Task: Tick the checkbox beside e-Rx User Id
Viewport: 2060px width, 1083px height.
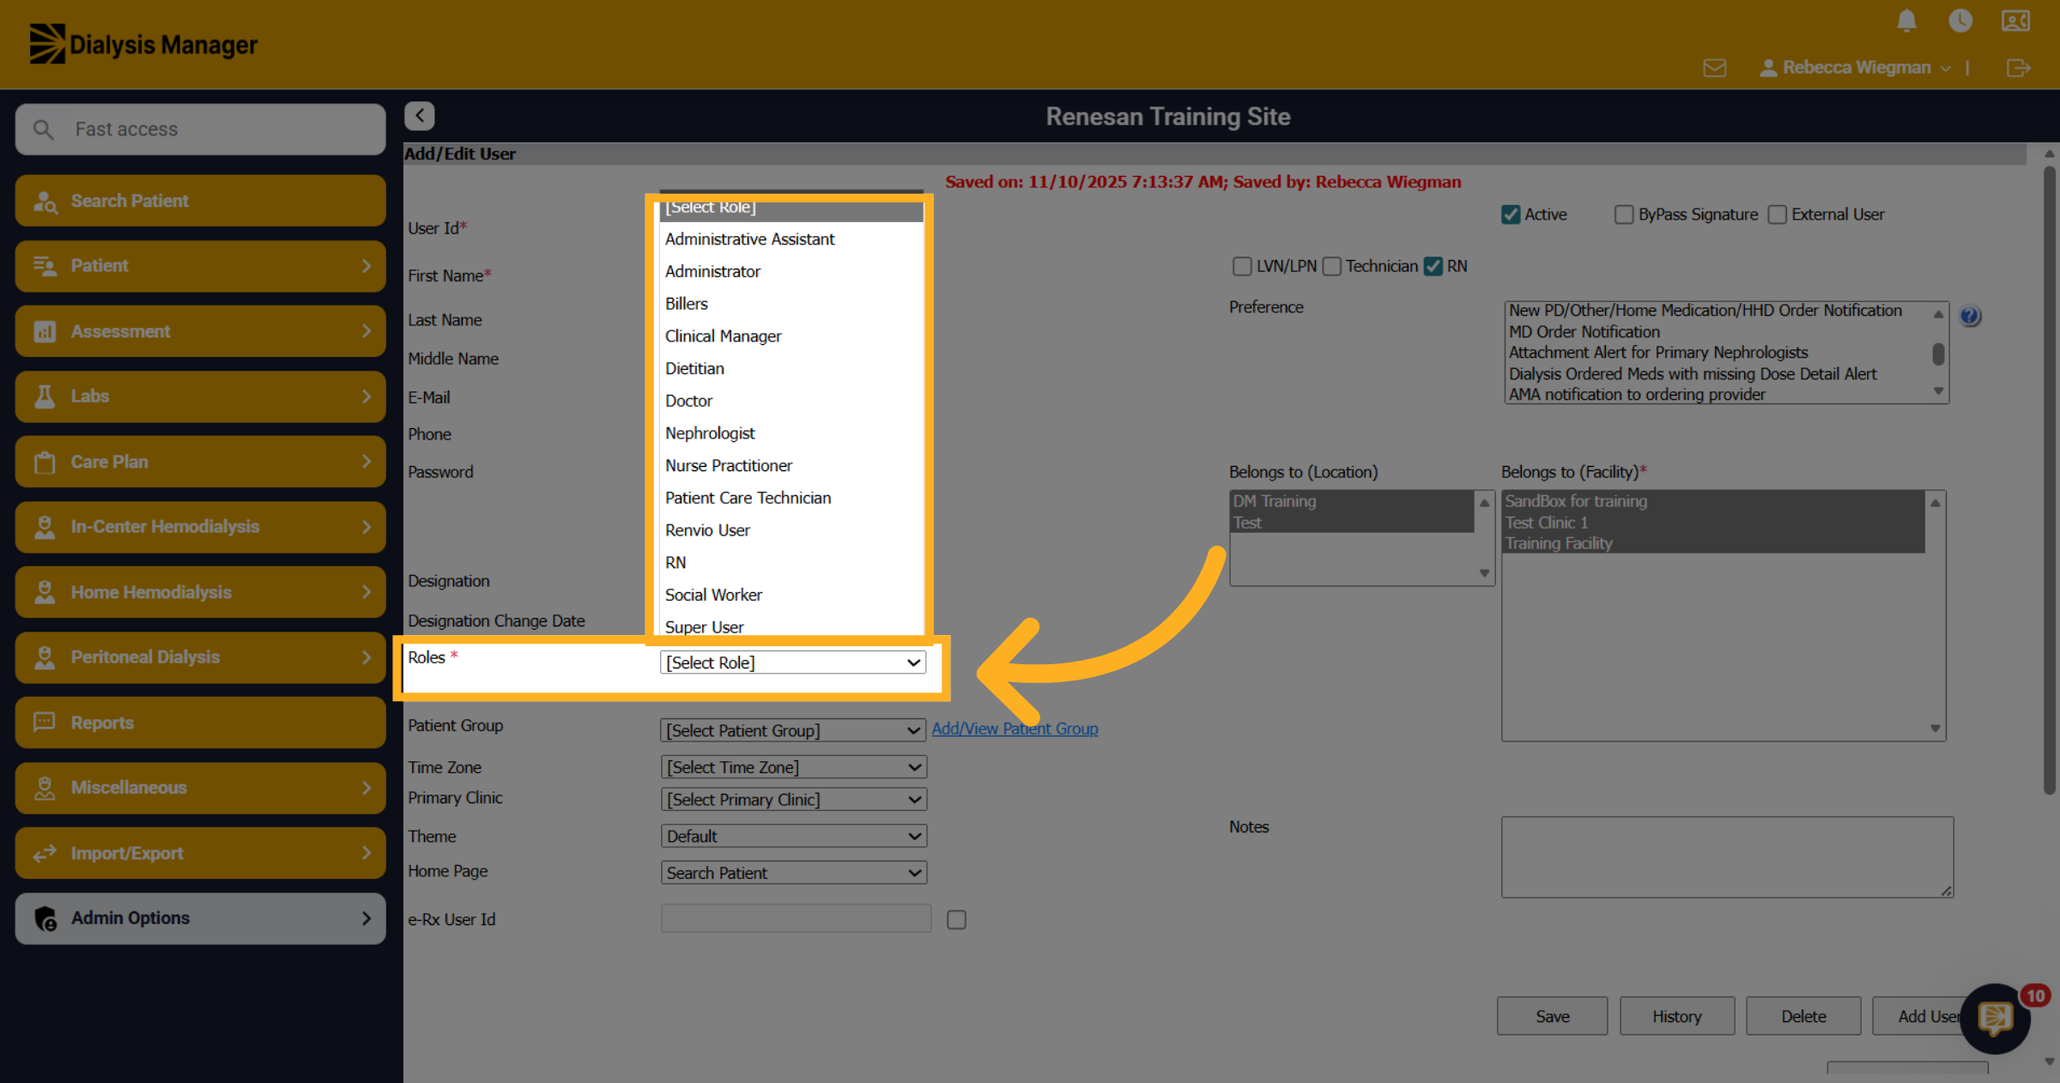Action: tap(956, 920)
